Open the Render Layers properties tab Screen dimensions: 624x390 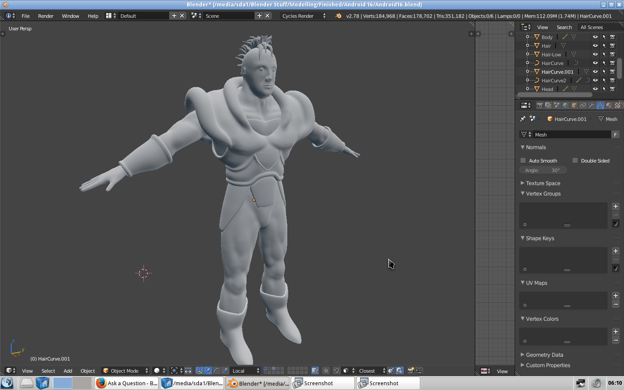548,105
